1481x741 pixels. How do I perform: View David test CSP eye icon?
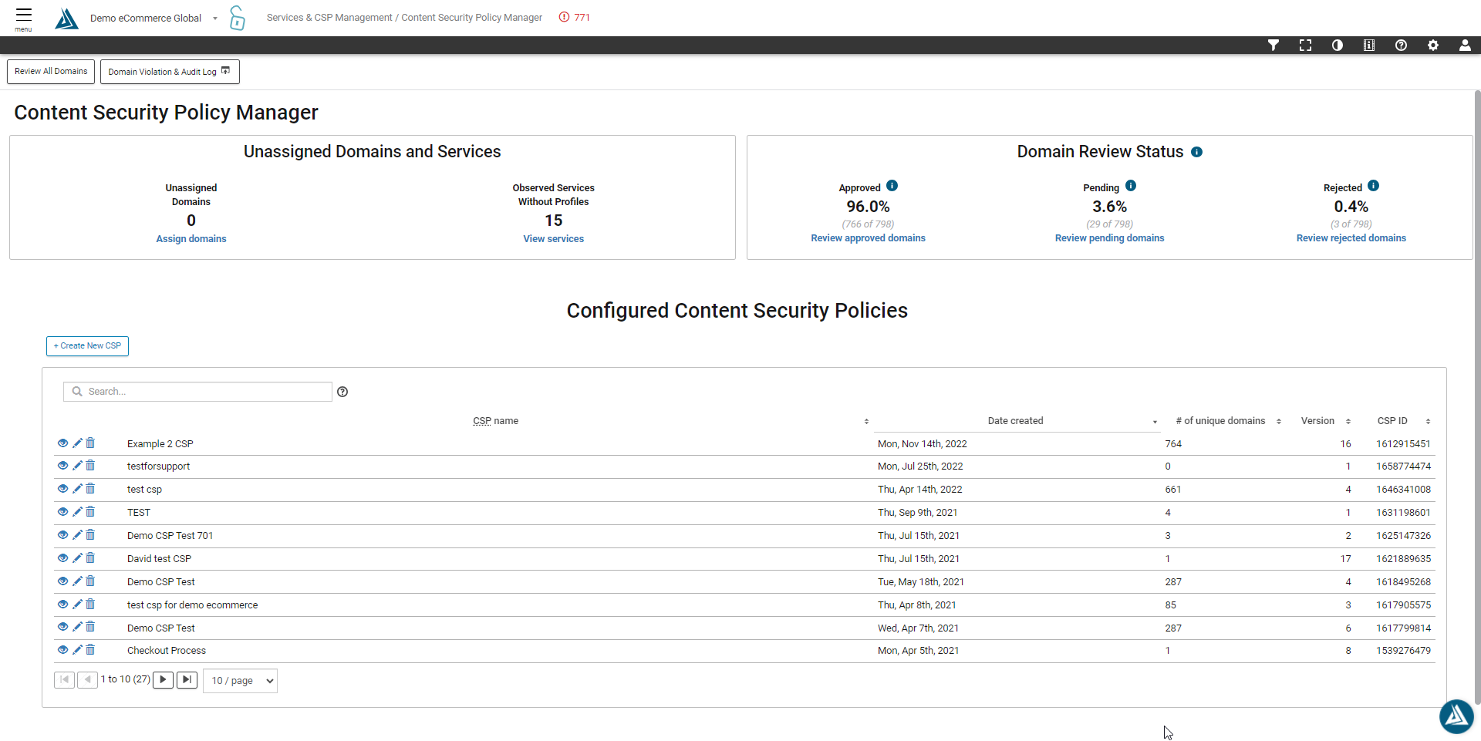(x=63, y=558)
